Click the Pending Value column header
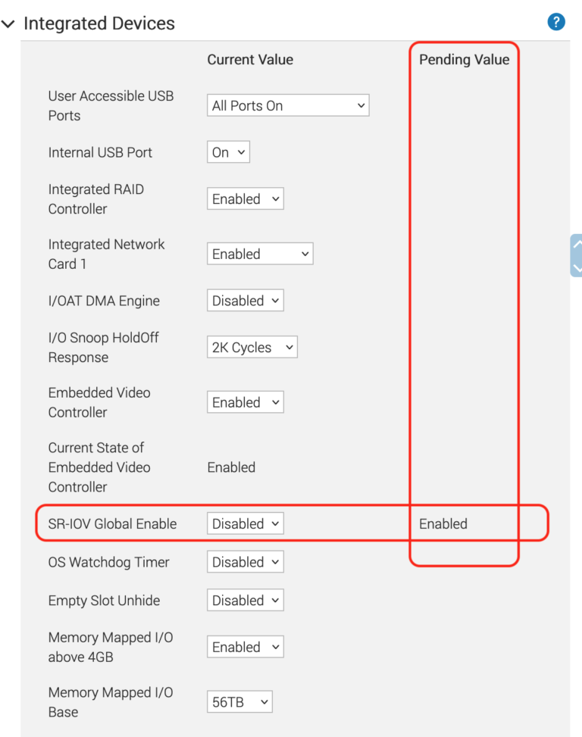The height and width of the screenshot is (737, 582). tap(465, 59)
